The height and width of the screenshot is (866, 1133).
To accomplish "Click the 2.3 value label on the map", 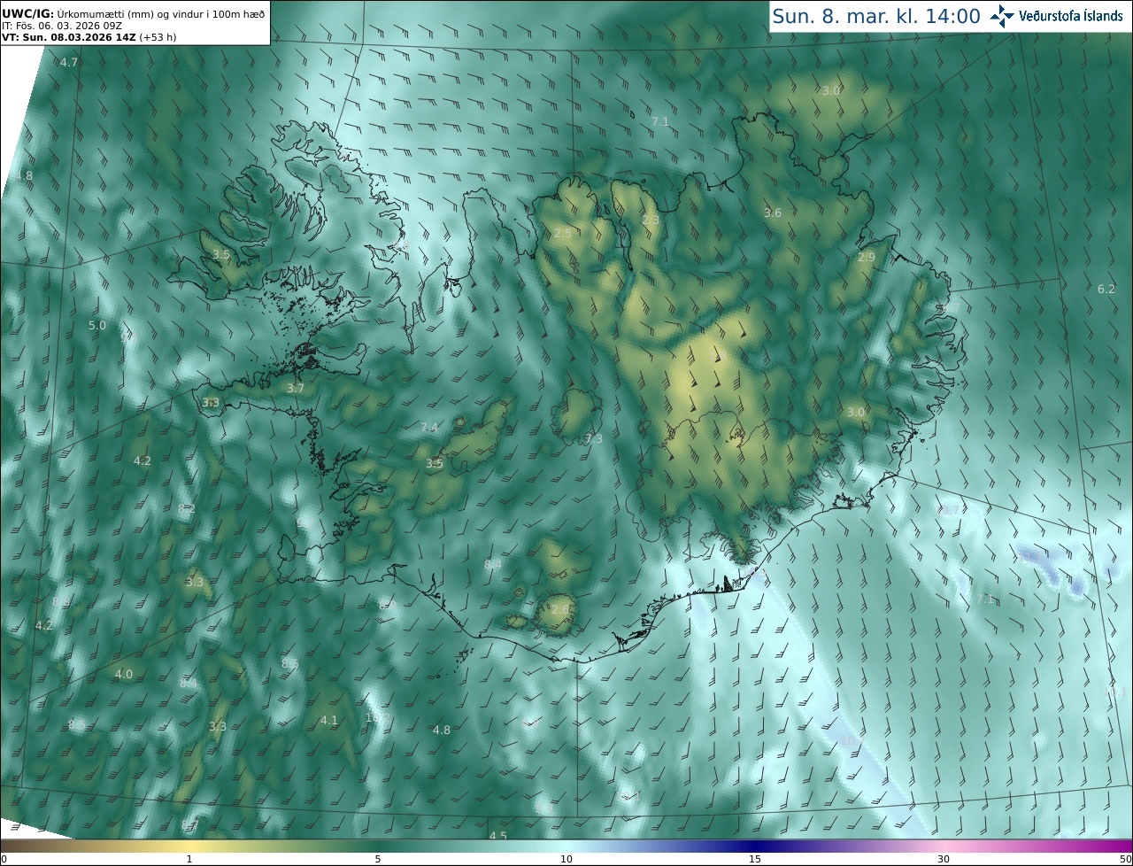I will click(x=651, y=220).
